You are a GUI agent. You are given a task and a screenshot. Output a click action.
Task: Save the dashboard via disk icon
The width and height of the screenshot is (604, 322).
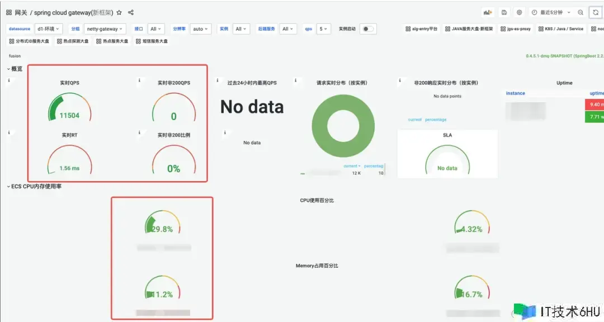(504, 12)
